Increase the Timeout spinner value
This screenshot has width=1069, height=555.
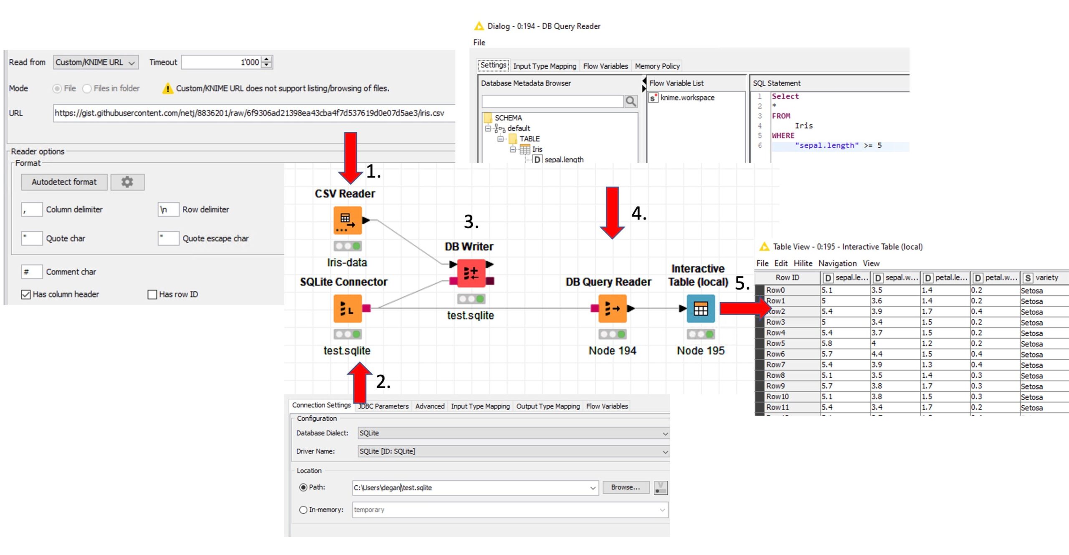(267, 59)
